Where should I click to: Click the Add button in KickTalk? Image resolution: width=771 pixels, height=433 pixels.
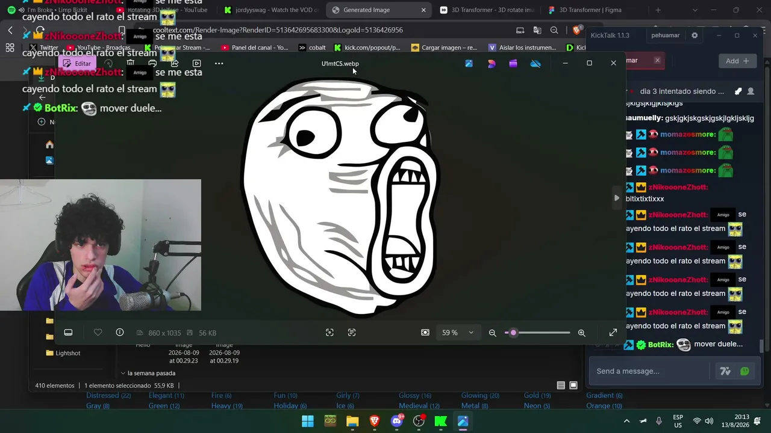point(737,61)
